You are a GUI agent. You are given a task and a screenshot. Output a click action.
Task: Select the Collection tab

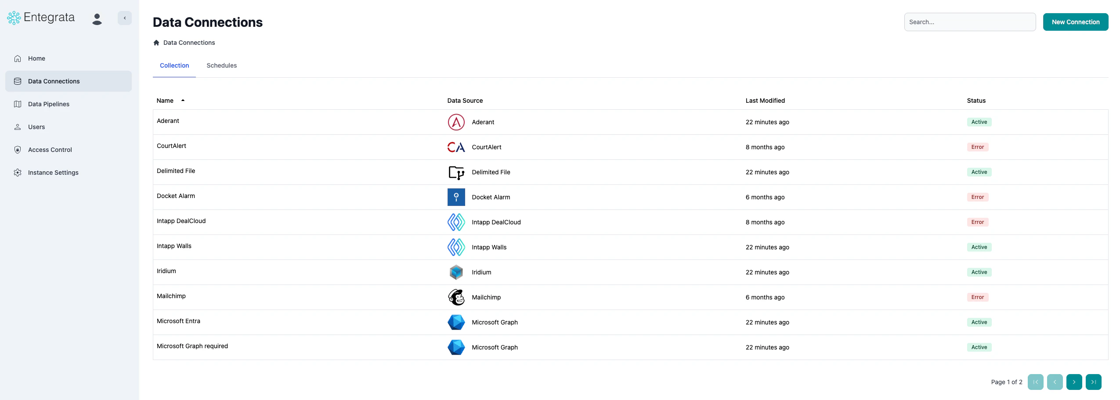tap(174, 65)
